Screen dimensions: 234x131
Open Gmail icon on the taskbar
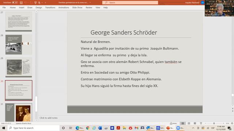136,128
